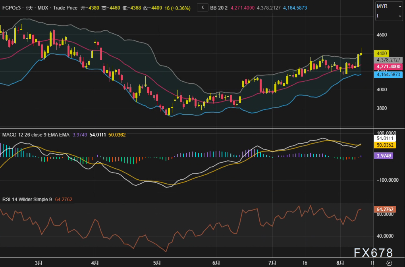Select the BB 20 2 indicator label
The height and width of the screenshot is (267, 405).
point(219,8)
